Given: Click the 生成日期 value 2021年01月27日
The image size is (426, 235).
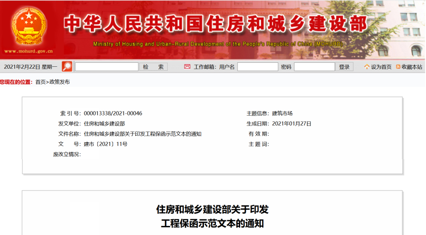Looking at the screenshot, I should [x=291, y=124].
